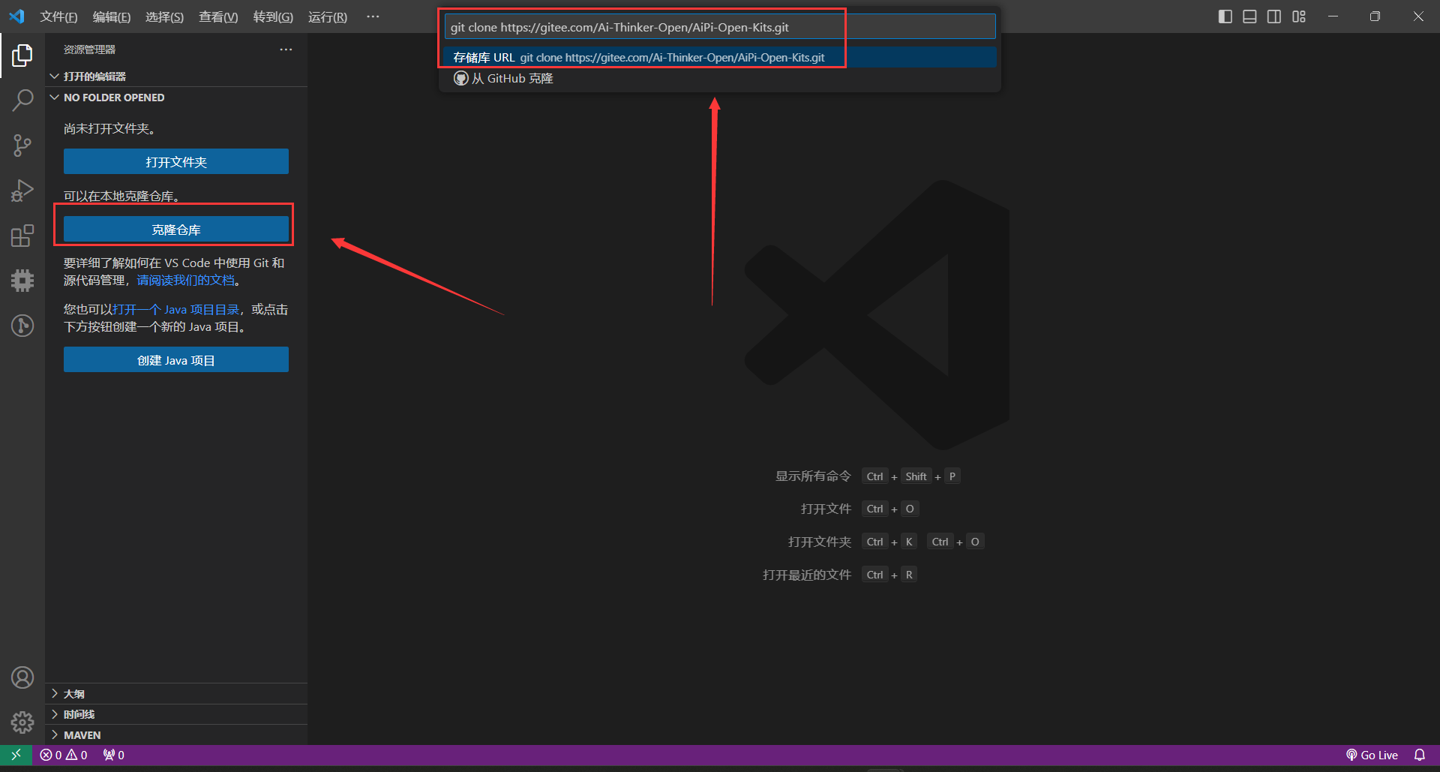Show errors and warnings count in status bar
Viewport: 1440px width, 772px height.
pos(64,755)
